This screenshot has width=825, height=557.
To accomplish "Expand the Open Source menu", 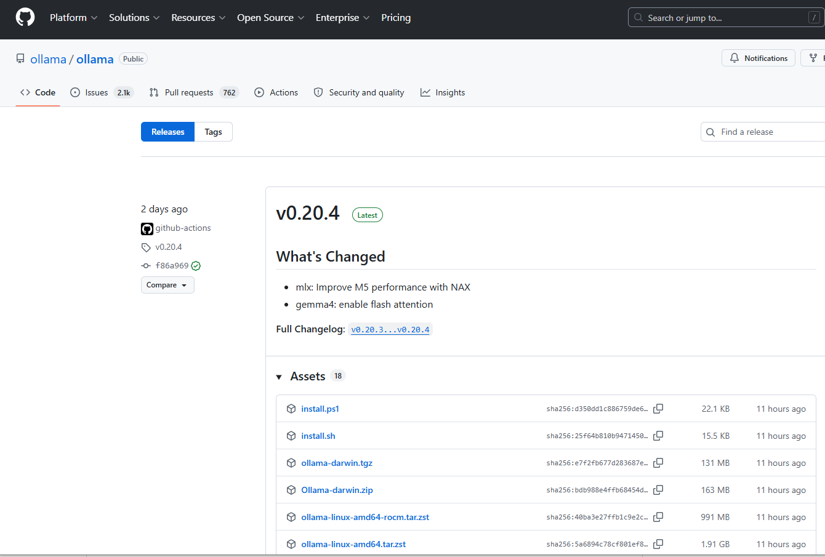I will [270, 18].
